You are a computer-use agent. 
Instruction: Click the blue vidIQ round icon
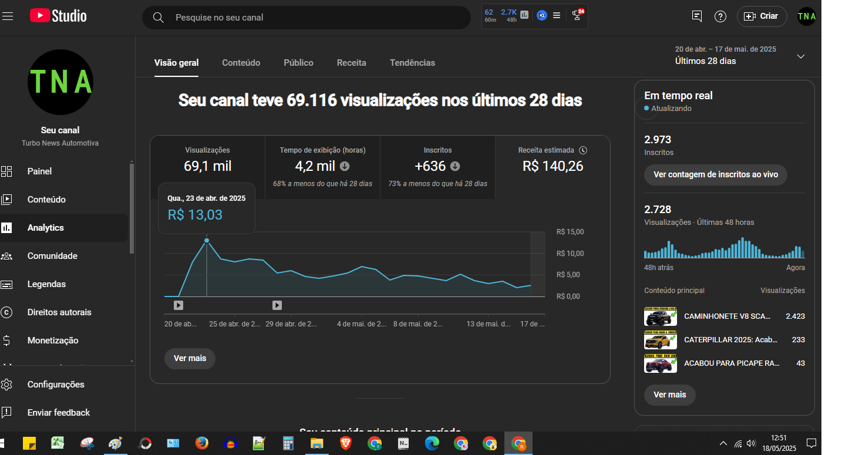pyautogui.click(x=542, y=15)
